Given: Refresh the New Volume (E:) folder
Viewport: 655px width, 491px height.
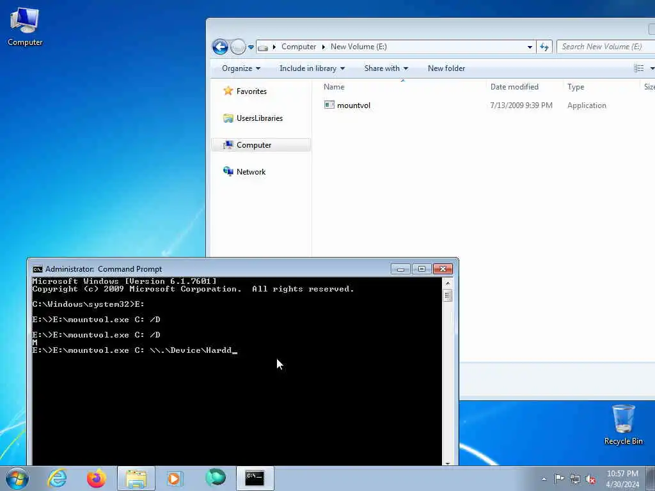Looking at the screenshot, I should click(544, 47).
